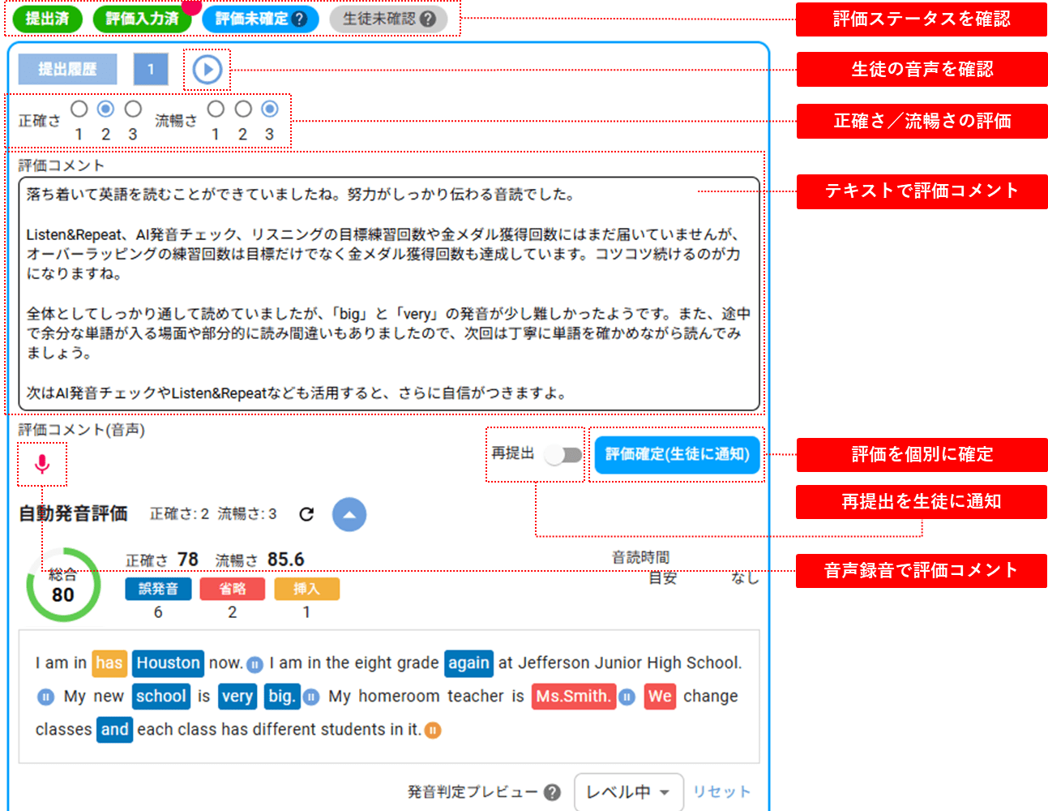Open the レベル中 dropdown
Viewport: 1048px width, 811px height.
point(627,792)
